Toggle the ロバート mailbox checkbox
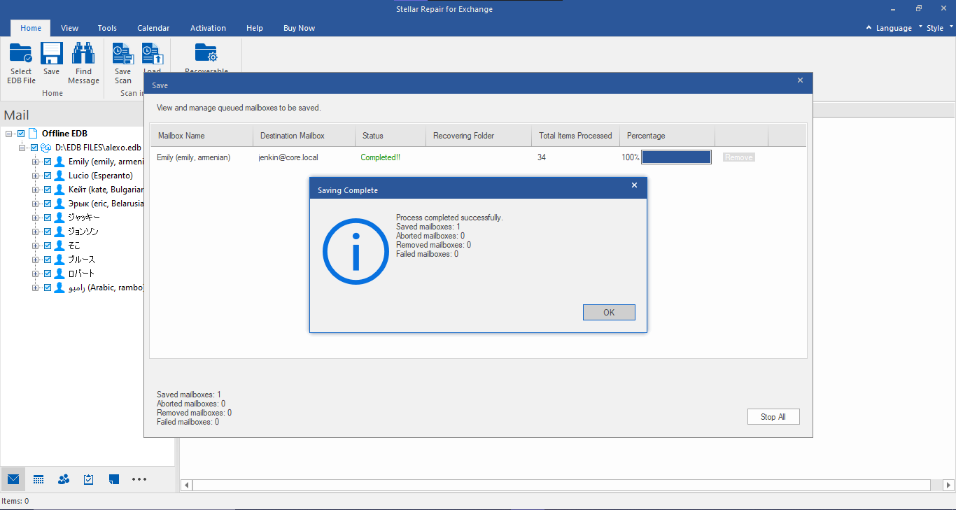Screen dimensions: 956x510 point(48,274)
